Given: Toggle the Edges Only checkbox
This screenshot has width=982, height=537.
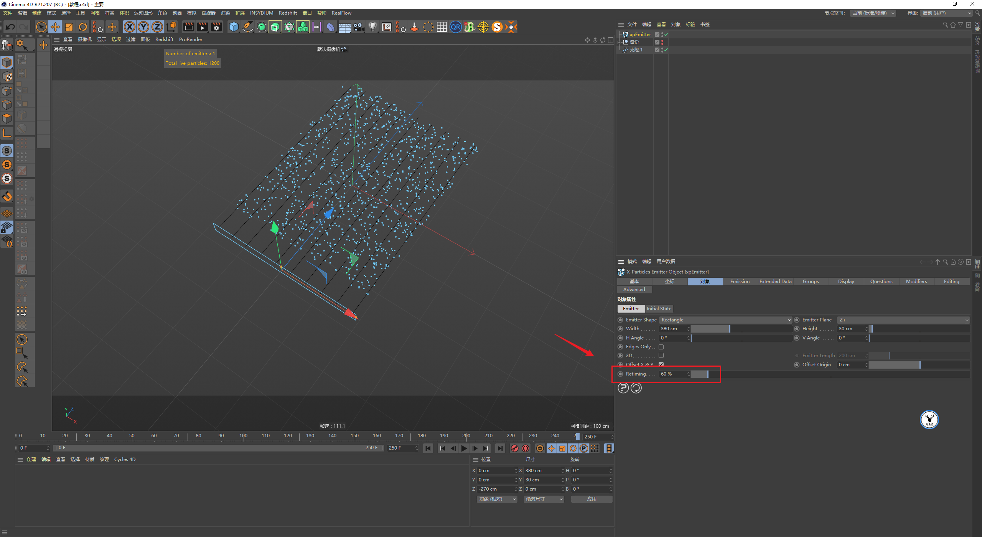Looking at the screenshot, I should [661, 347].
